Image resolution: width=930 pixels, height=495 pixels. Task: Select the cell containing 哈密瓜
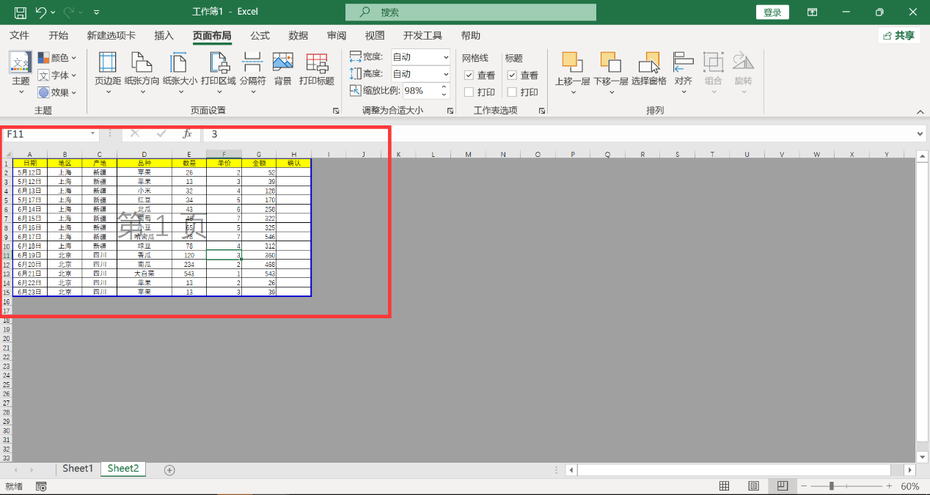coord(144,237)
